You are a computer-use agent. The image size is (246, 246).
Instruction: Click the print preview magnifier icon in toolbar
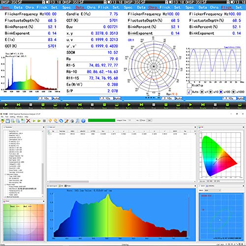click(x=78, y=121)
